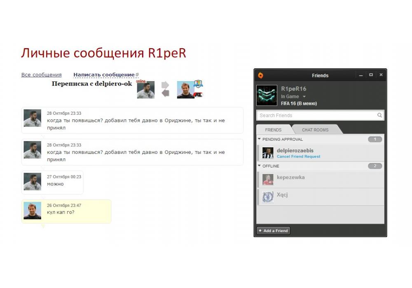Click Xqcj's avatar icon
This screenshot has width=412, height=288.
268,197
